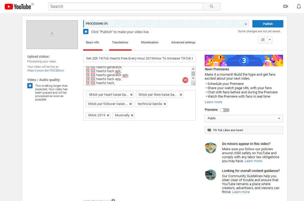Click the description resize handle

pyautogui.click(x=194, y=84)
